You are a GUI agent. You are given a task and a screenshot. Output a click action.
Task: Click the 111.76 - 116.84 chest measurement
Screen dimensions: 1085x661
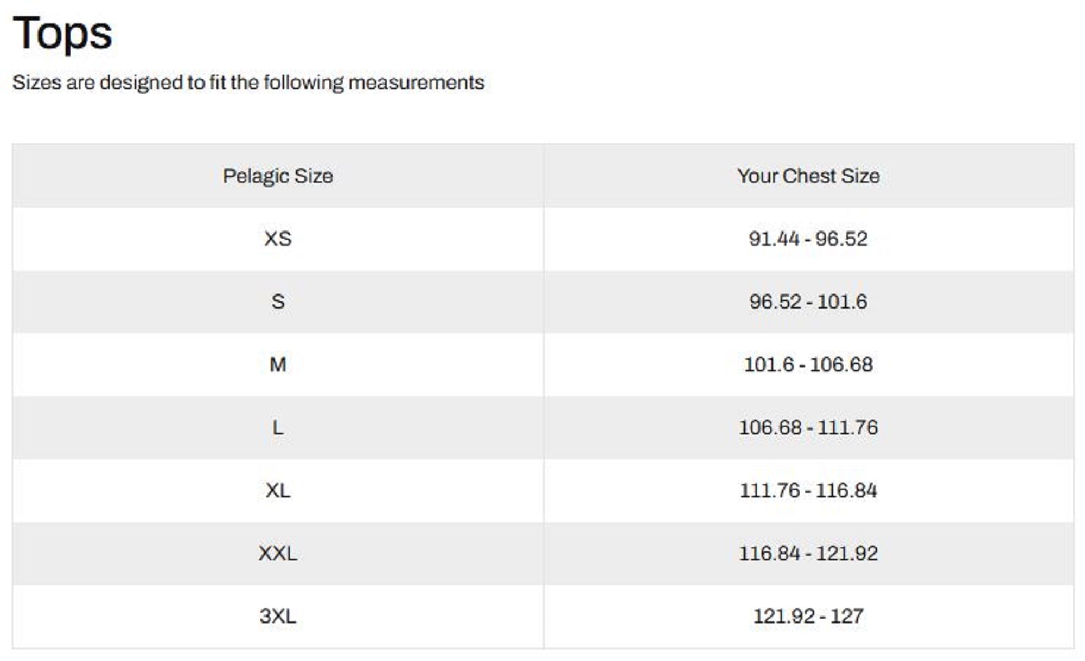click(x=808, y=491)
